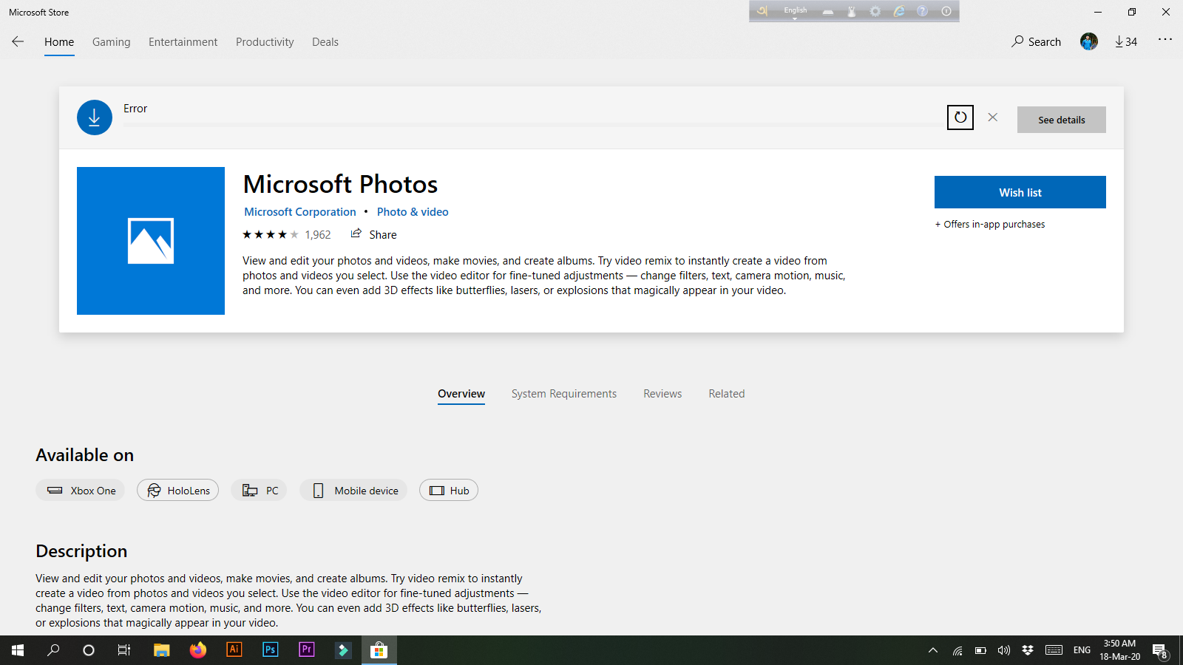Click the back arrow in Microsoft Store
The image size is (1183, 665).
click(x=18, y=41)
